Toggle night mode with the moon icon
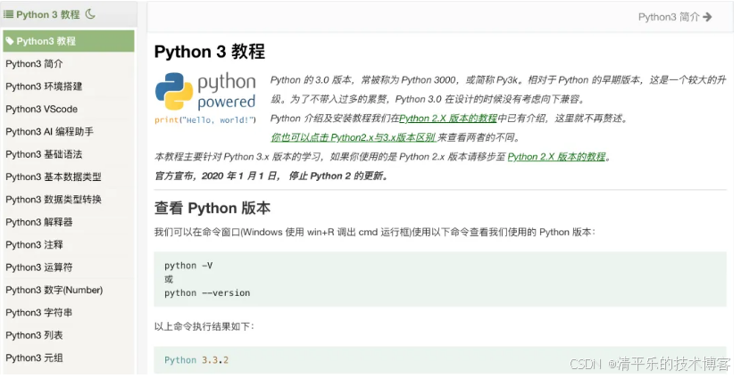Viewport: 741px width, 378px height. tap(90, 14)
